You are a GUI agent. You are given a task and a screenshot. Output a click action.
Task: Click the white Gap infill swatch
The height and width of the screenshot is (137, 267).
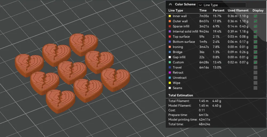[x=170, y=57]
